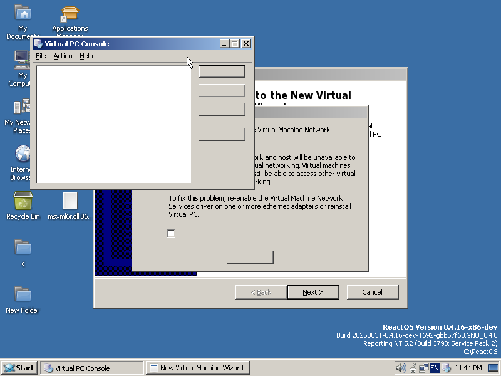Open the Help menu in Virtual PC Console
Viewport: 501px width, 376px height.
(86, 56)
